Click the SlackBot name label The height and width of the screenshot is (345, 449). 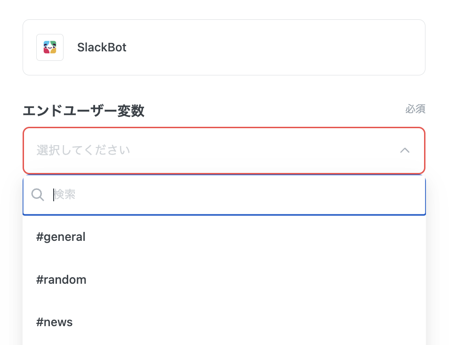tap(102, 48)
